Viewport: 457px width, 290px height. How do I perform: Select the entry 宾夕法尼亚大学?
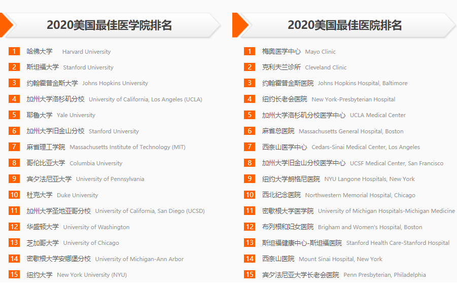[49, 179]
